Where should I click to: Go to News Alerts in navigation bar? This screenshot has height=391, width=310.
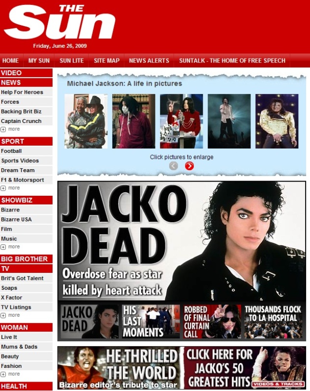(x=149, y=61)
